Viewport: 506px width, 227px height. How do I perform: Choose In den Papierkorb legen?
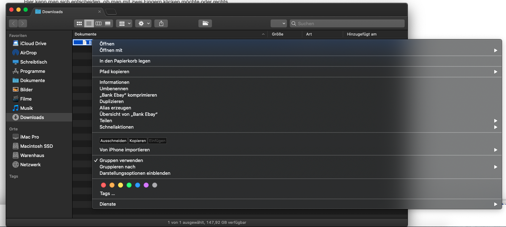[297, 61]
